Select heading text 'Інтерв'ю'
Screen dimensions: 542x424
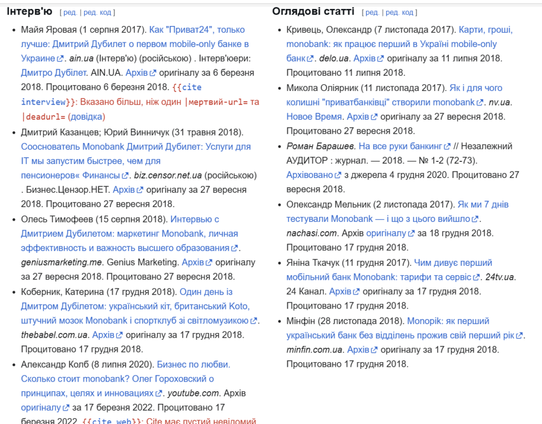(x=30, y=12)
